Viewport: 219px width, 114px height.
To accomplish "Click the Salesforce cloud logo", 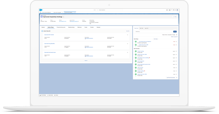I will (41, 10).
